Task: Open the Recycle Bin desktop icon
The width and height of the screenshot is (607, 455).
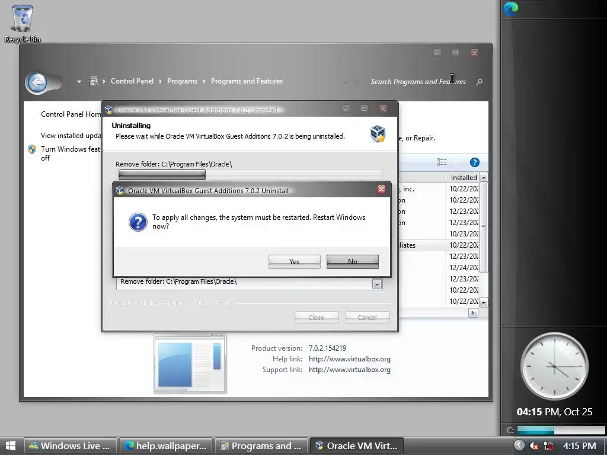Action: (22, 23)
